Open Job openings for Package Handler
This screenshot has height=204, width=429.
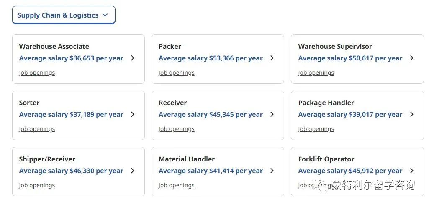(316, 129)
